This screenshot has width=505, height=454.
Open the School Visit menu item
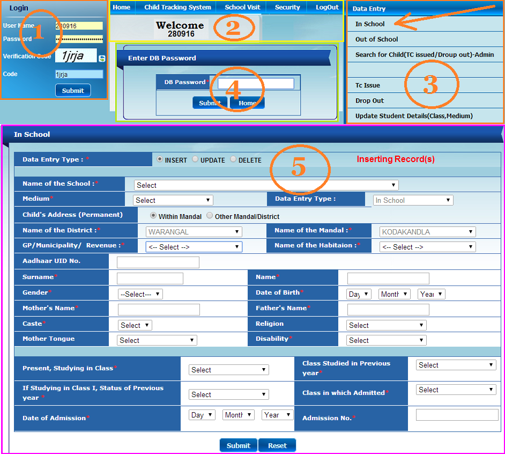coord(242,8)
